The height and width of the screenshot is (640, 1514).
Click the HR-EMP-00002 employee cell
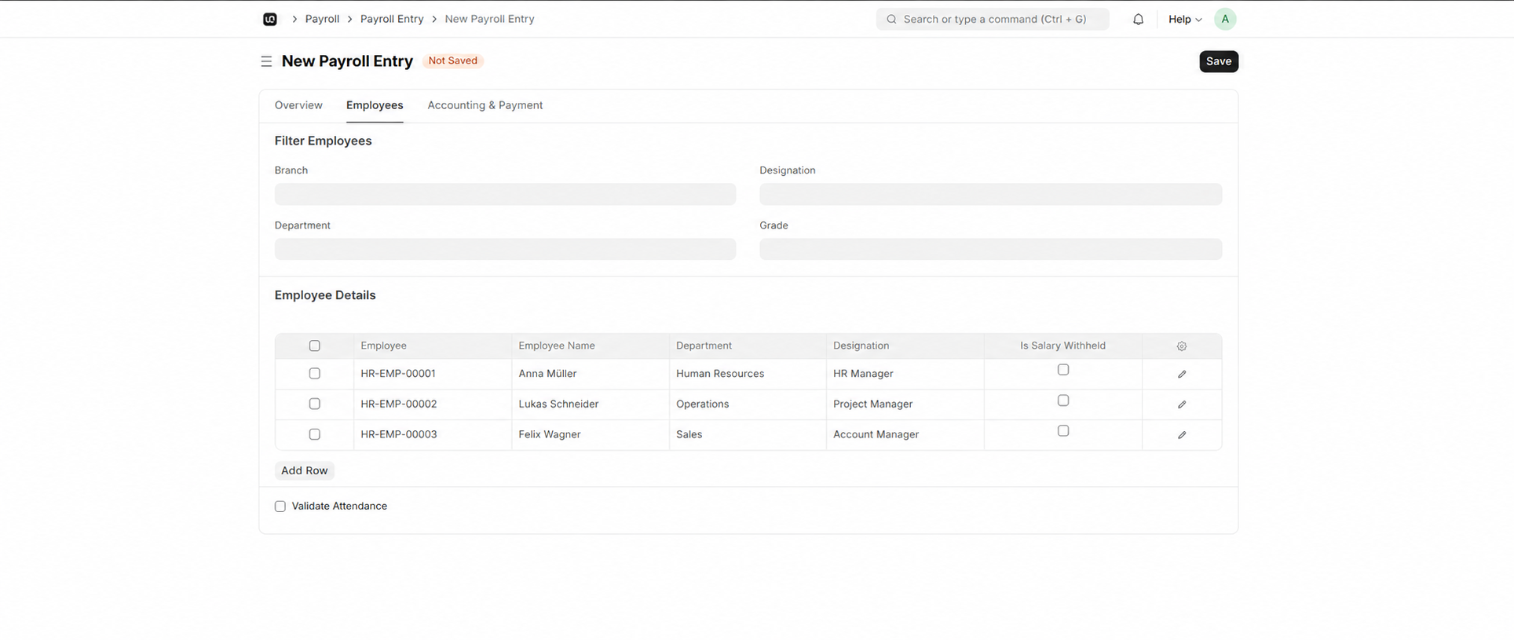(433, 404)
